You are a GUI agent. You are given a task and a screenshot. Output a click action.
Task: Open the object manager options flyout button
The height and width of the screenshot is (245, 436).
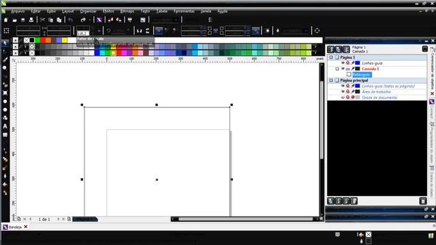[424, 49]
